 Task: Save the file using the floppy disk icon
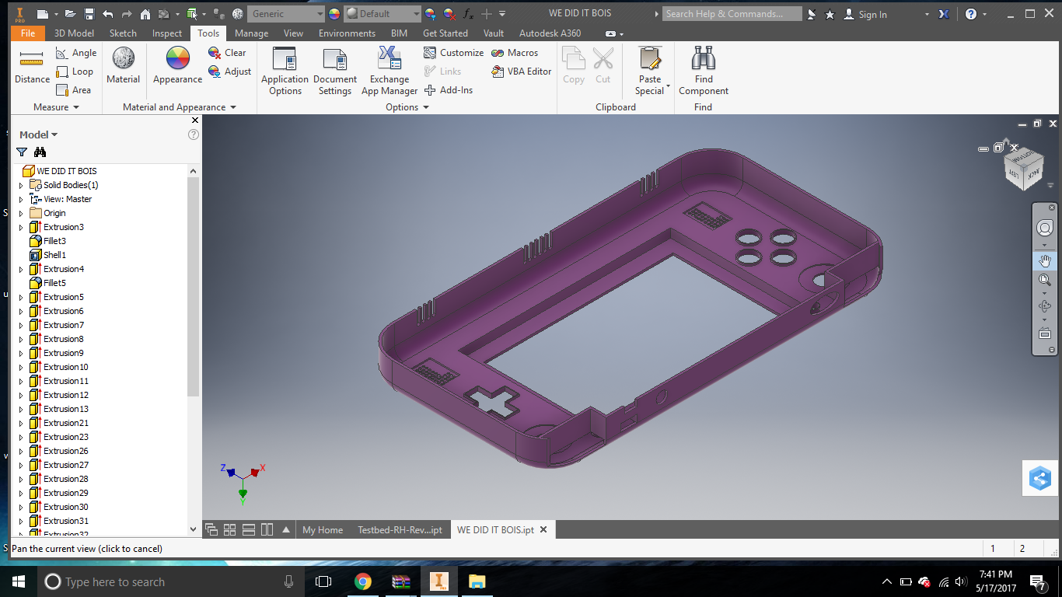coord(89,14)
